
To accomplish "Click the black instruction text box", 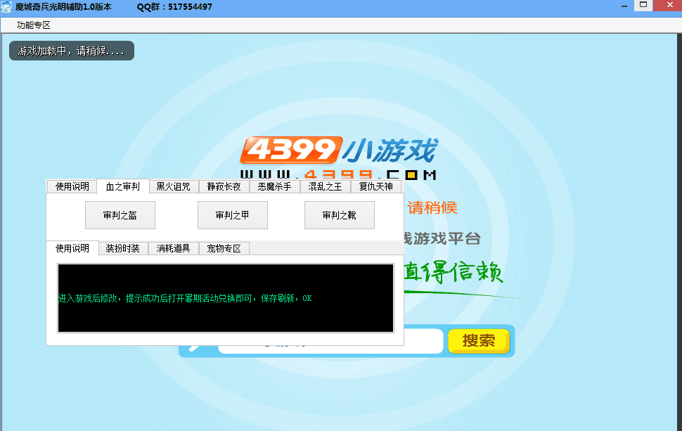I will pos(225,298).
